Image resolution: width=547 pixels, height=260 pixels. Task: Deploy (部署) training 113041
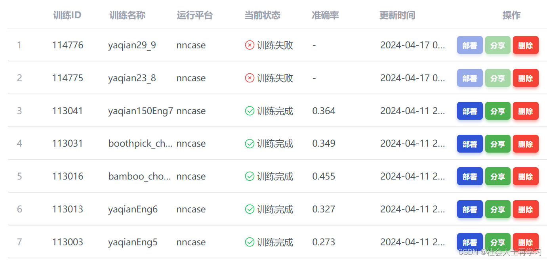tap(470, 111)
